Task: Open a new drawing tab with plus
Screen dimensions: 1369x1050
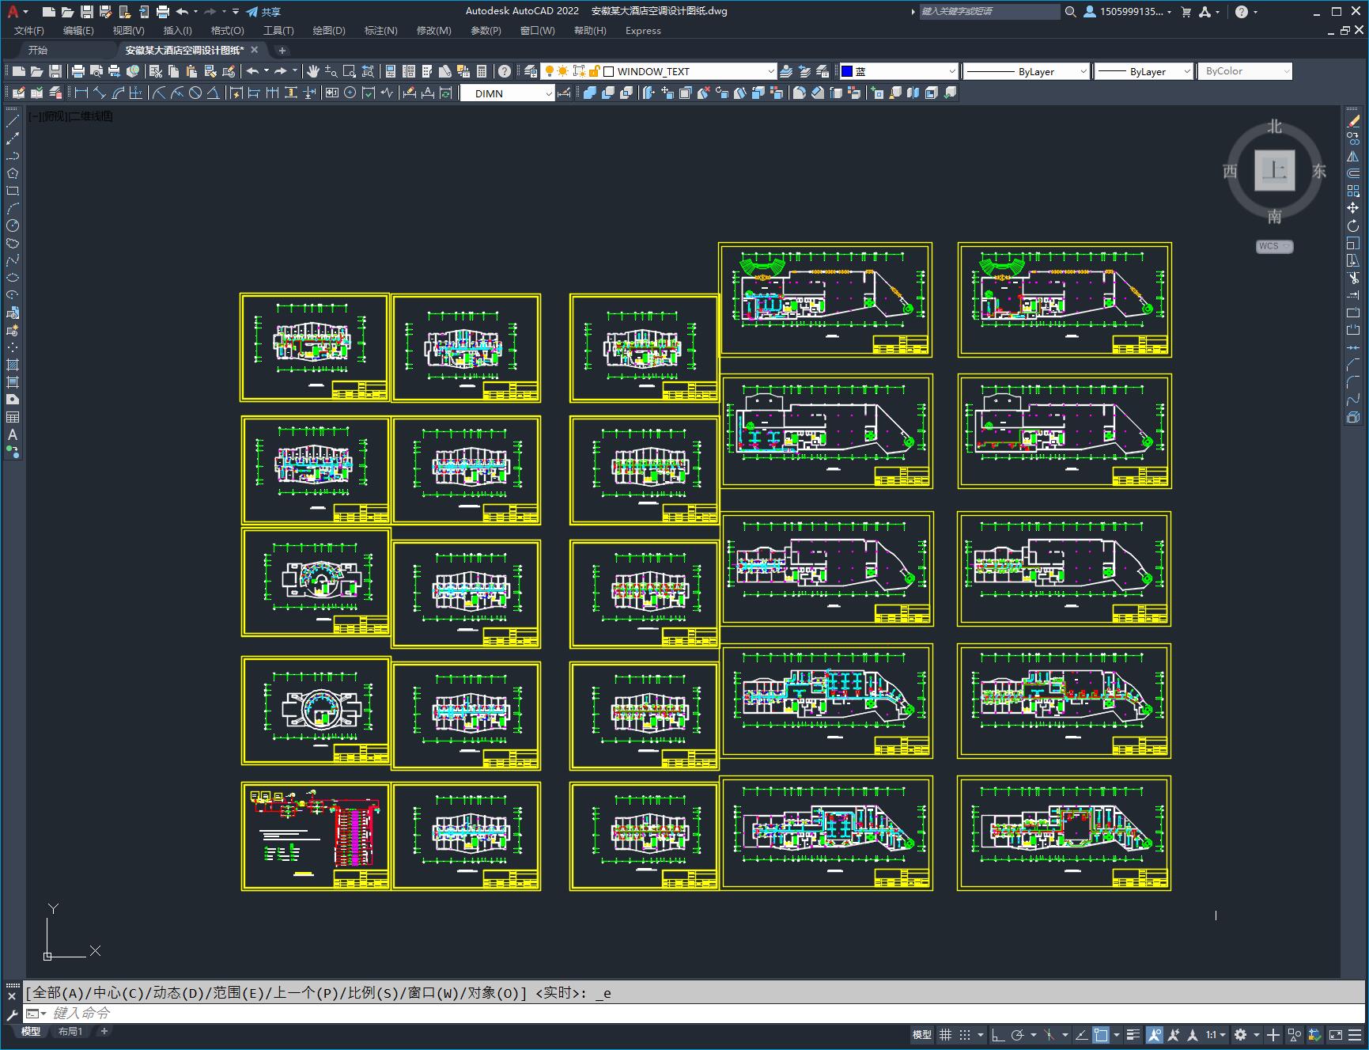Action: 282,51
